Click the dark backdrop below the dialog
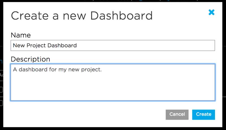The image size is (226, 130). [x=113, y=128]
